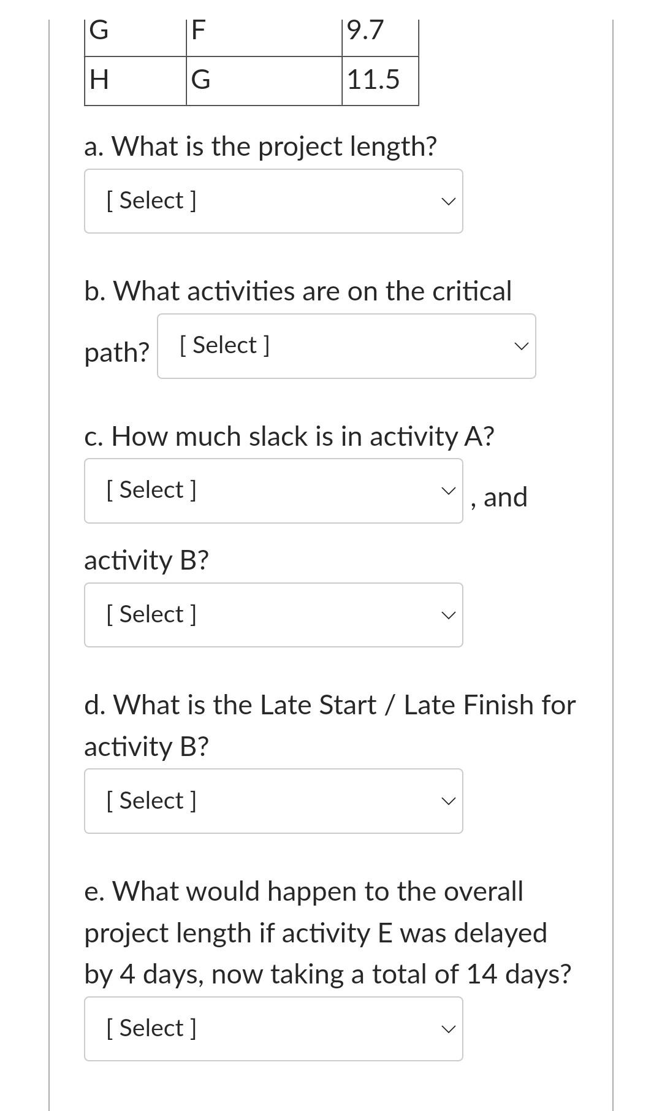Click the [ Select ] placeholder text for question e
This screenshot has height=1111, width=662.
(x=151, y=1028)
